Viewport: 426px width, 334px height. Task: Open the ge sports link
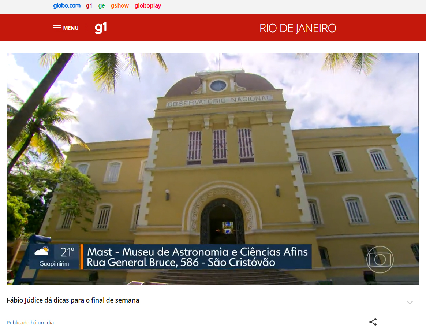(x=101, y=6)
